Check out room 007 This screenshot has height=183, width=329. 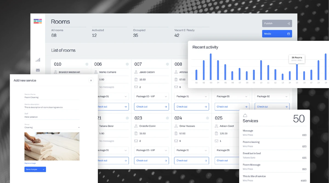[x=151, y=107]
